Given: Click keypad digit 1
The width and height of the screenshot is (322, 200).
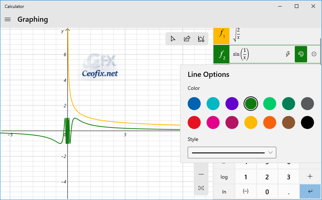Looking at the screenshot, I should pyautogui.click(x=246, y=177).
